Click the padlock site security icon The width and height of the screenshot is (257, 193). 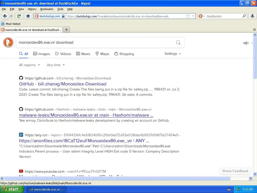click(x=63, y=16)
